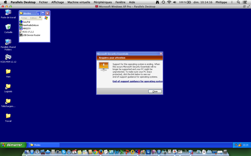
Task: Open Calendar from the Dock
Action: click(74, 152)
